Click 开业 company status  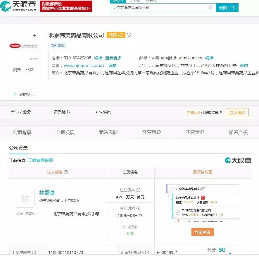130,233
